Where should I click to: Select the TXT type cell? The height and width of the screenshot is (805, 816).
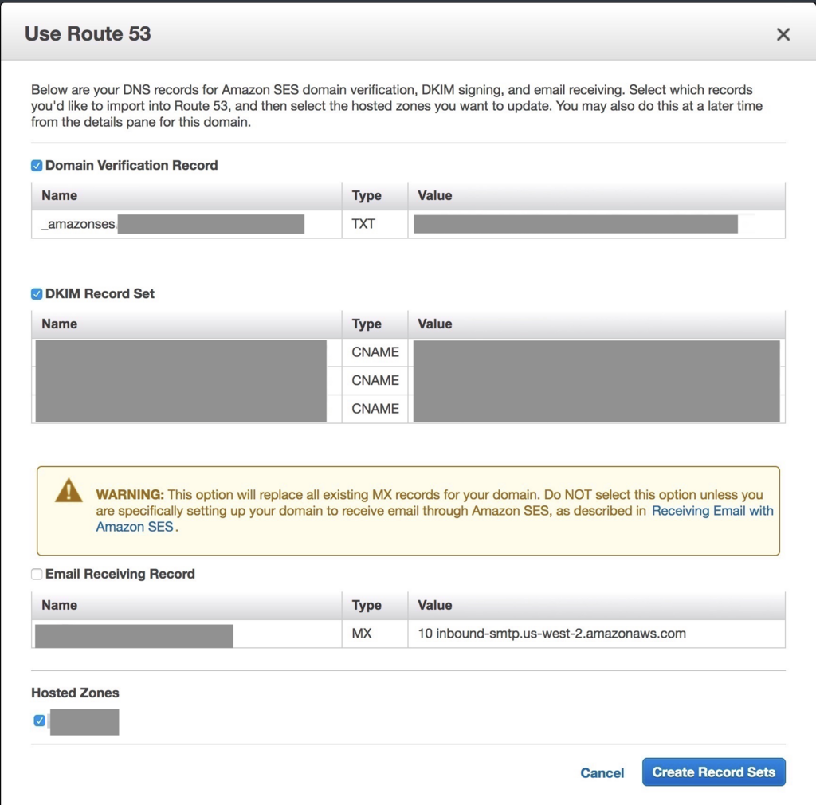(375, 224)
